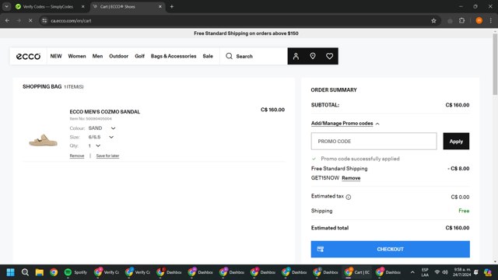Remove the sandal from the shopping bag

[77, 156]
